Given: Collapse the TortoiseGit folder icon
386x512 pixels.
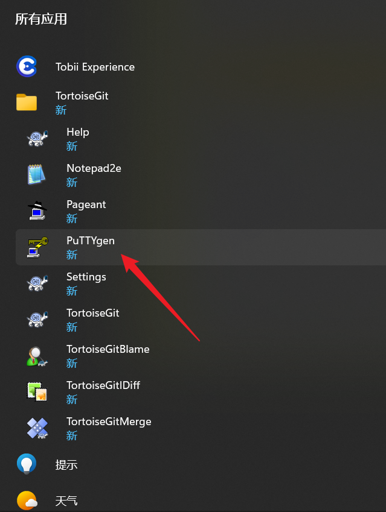Looking at the screenshot, I should pos(27,103).
